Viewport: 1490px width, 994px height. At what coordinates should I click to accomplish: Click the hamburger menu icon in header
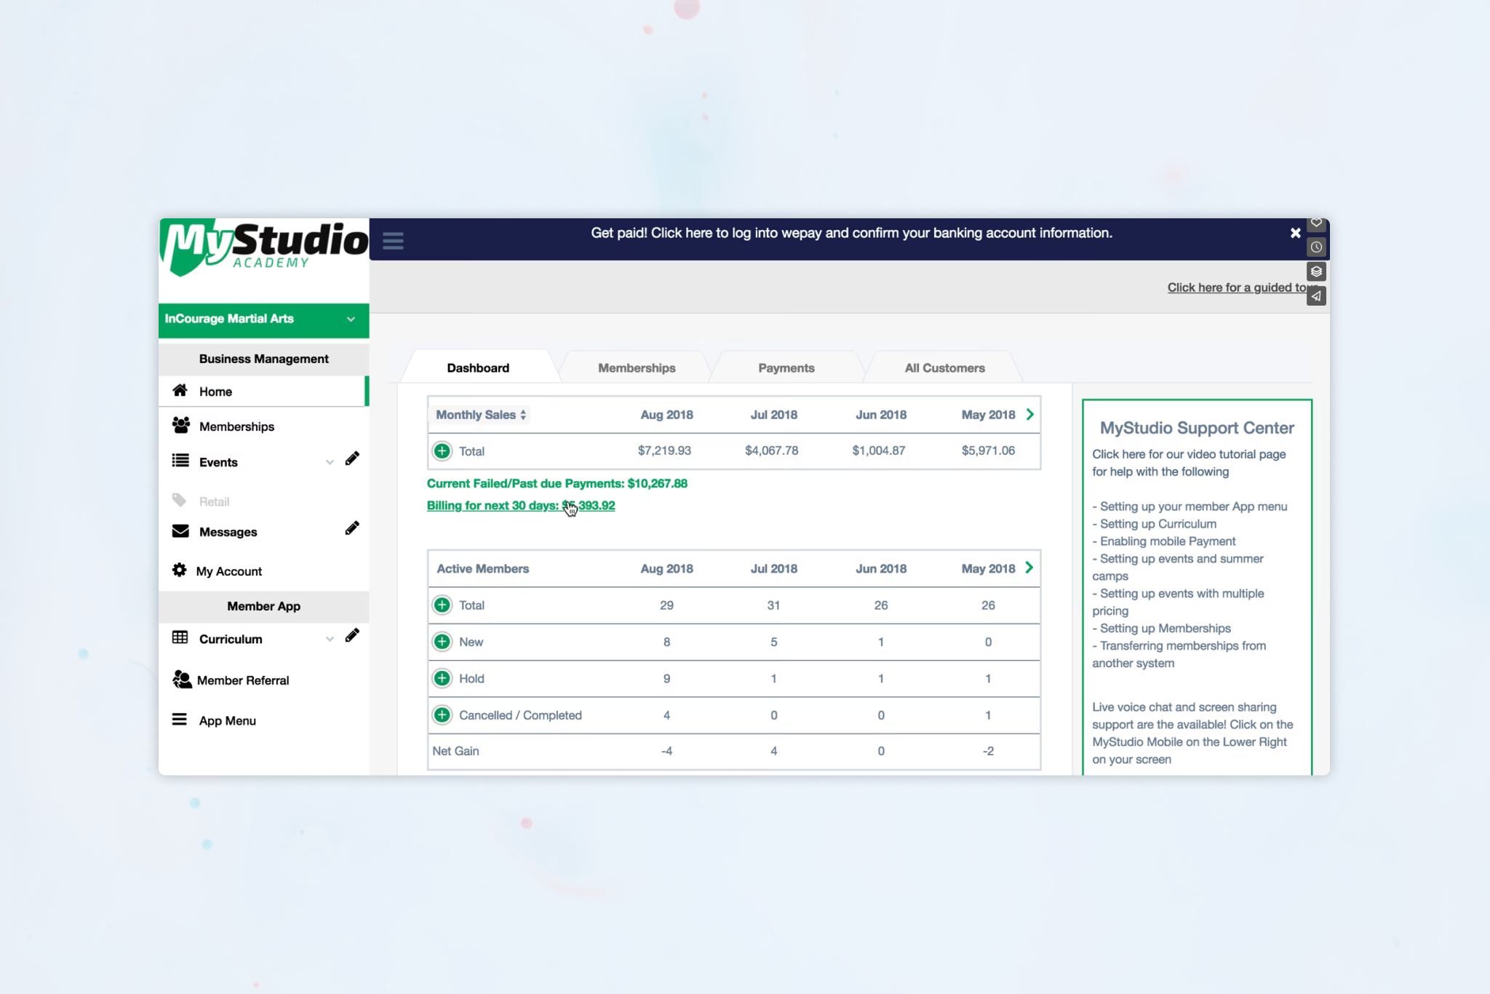coord(393,241)
